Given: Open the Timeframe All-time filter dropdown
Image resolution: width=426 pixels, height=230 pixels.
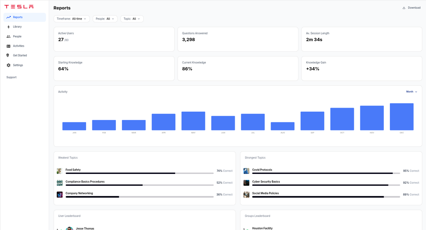Looking at the screenshot, I should pyautogui.click(x=72, y=19).
